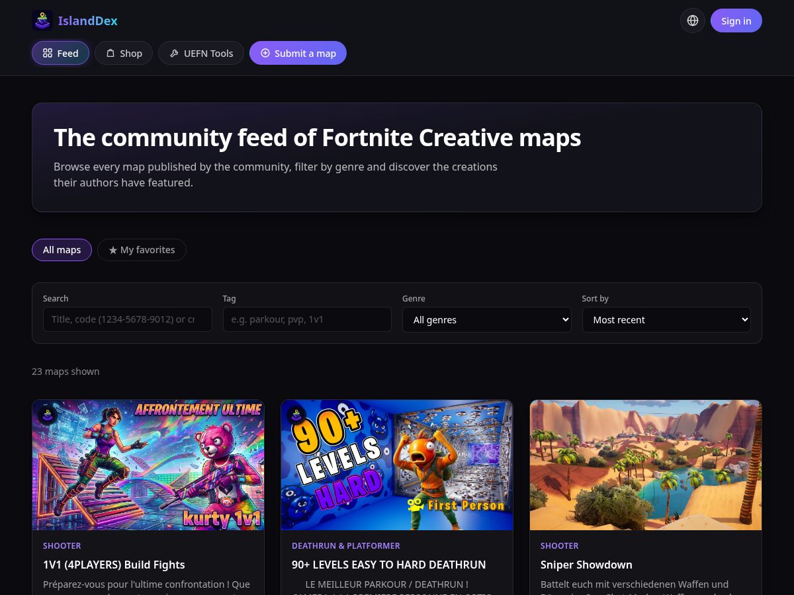
Task: Switch to the Feed tab
Action: [x=60, y=53]
